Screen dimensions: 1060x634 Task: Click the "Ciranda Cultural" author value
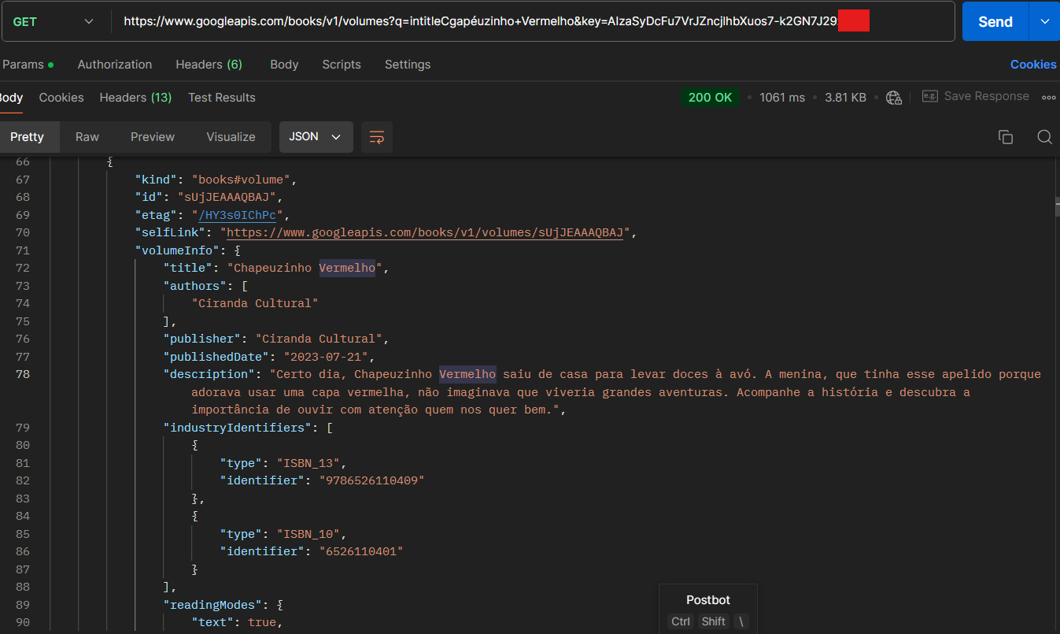[x=255, y=303]
